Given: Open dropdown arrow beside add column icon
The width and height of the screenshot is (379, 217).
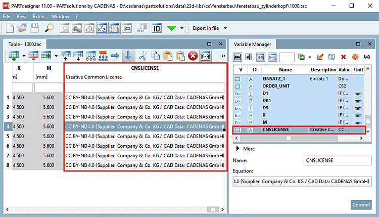Looking at the screenshot, I should 56,56.
